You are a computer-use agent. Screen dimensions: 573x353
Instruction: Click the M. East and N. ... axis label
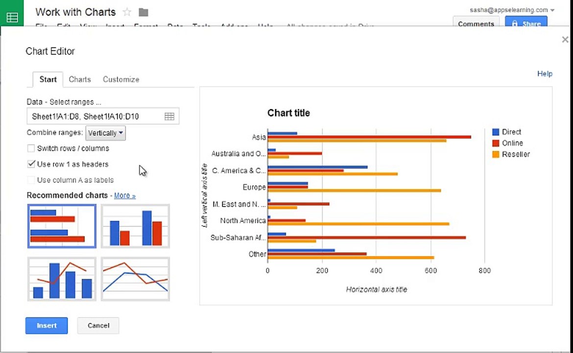tap(239, 204)
